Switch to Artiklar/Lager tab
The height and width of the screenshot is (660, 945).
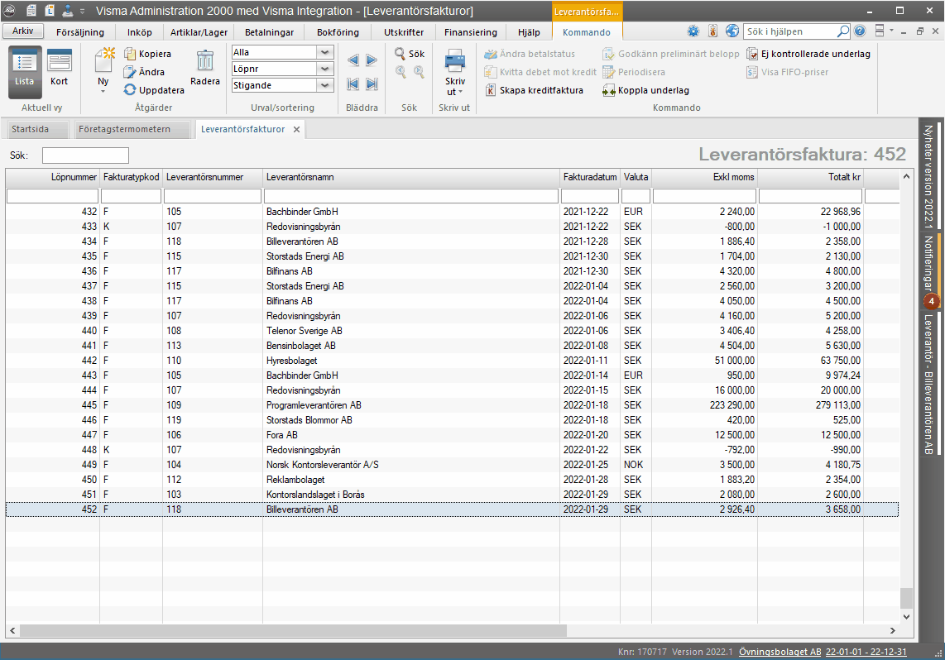pyautogui.click(x=199, y=32)
